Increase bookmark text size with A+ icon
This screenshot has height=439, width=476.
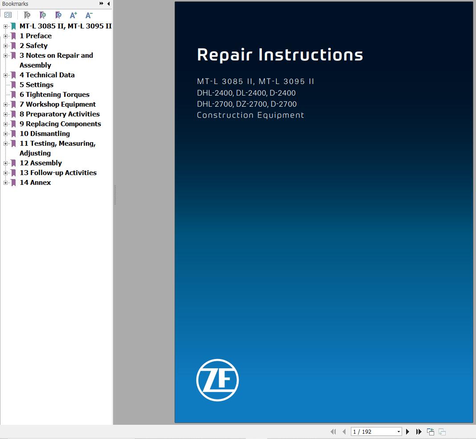pyautogui.click(x=73, y=15)
